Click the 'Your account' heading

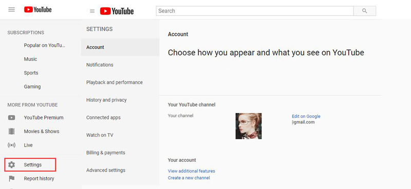(182, 160)
